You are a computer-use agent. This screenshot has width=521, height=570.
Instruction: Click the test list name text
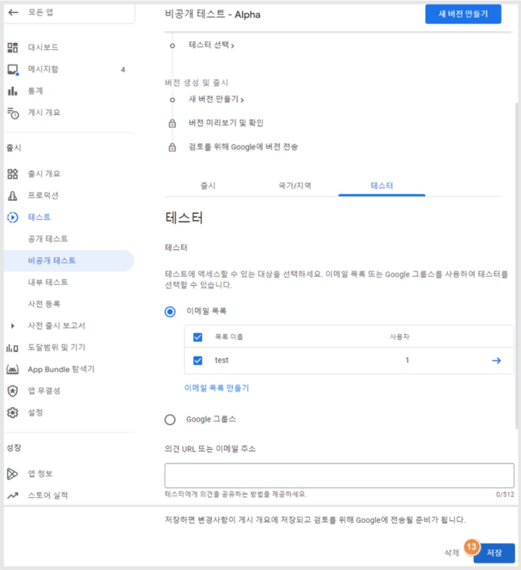tap(221, 360)
